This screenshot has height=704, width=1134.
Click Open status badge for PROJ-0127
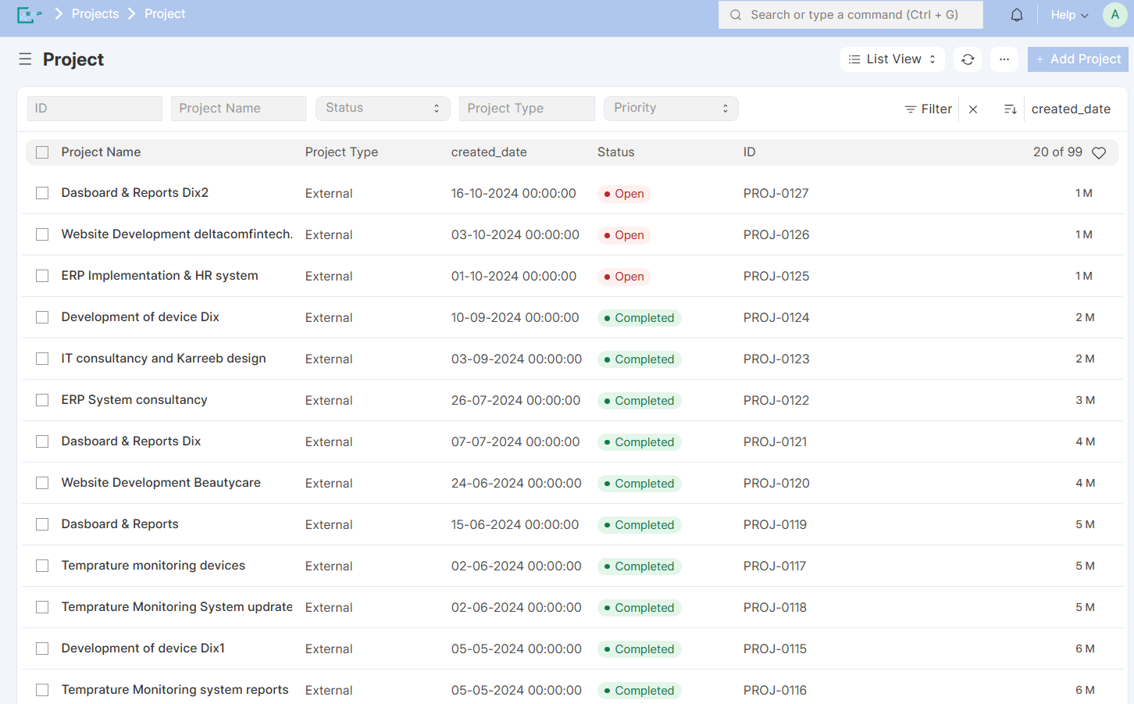click(624, 194)
